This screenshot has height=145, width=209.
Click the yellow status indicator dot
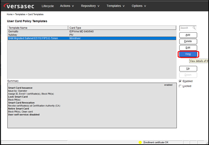point(140,142)
